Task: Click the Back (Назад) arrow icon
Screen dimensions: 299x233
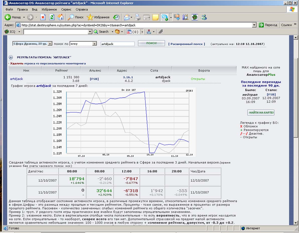Action: pyautogui.click(x=8, y=17)
